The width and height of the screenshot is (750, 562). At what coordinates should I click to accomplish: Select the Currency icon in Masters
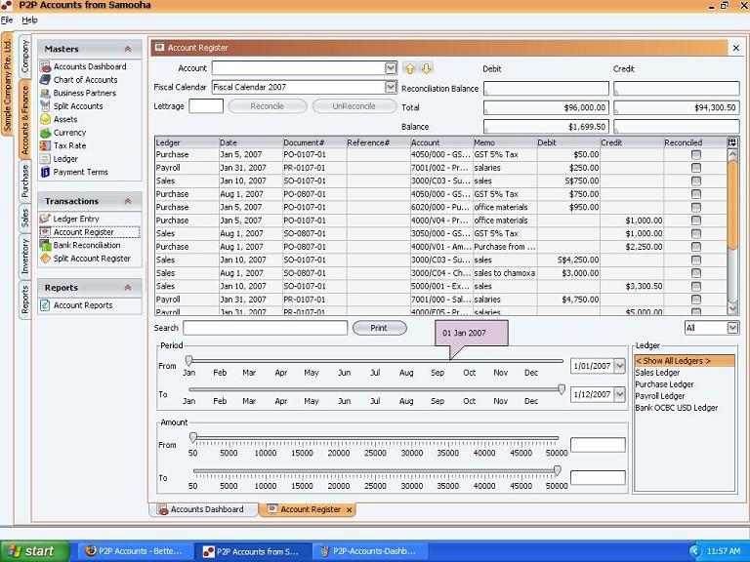click(x=45, y=133)
